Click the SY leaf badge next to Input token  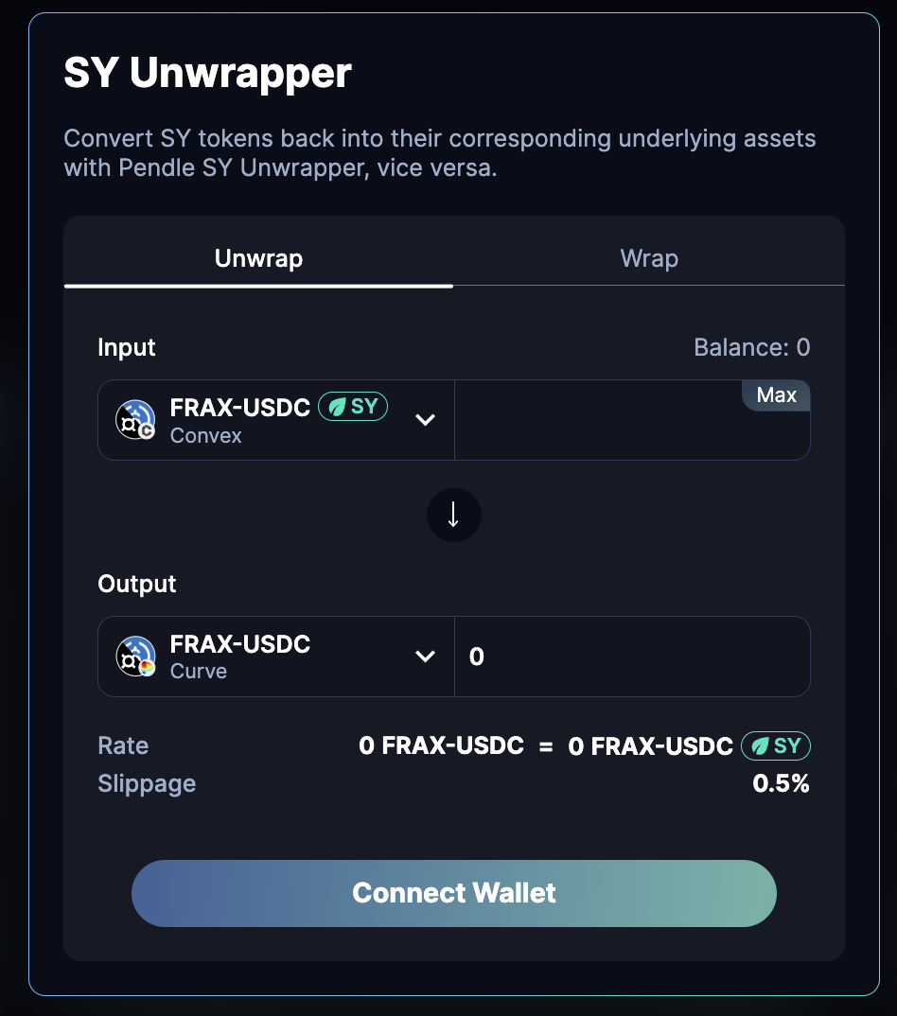coord(352,407)
